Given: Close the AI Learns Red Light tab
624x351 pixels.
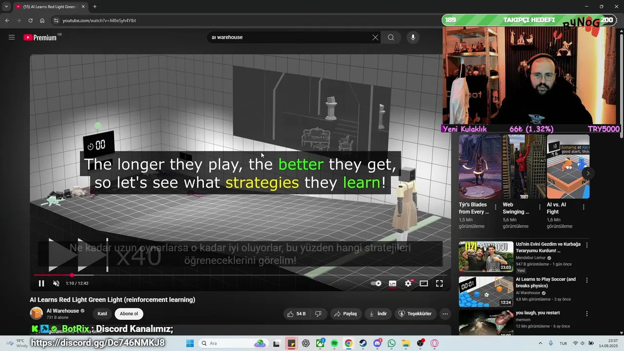Looking at the screenshot, I should tap(83, 7).
